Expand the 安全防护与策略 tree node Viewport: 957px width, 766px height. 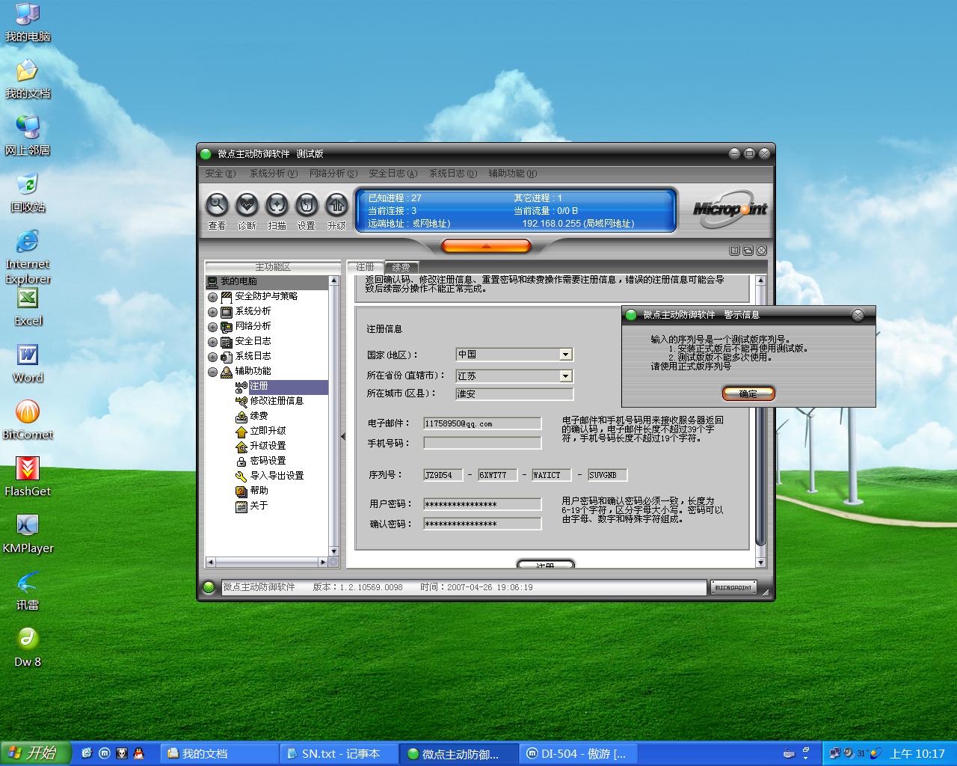point(212,297)
